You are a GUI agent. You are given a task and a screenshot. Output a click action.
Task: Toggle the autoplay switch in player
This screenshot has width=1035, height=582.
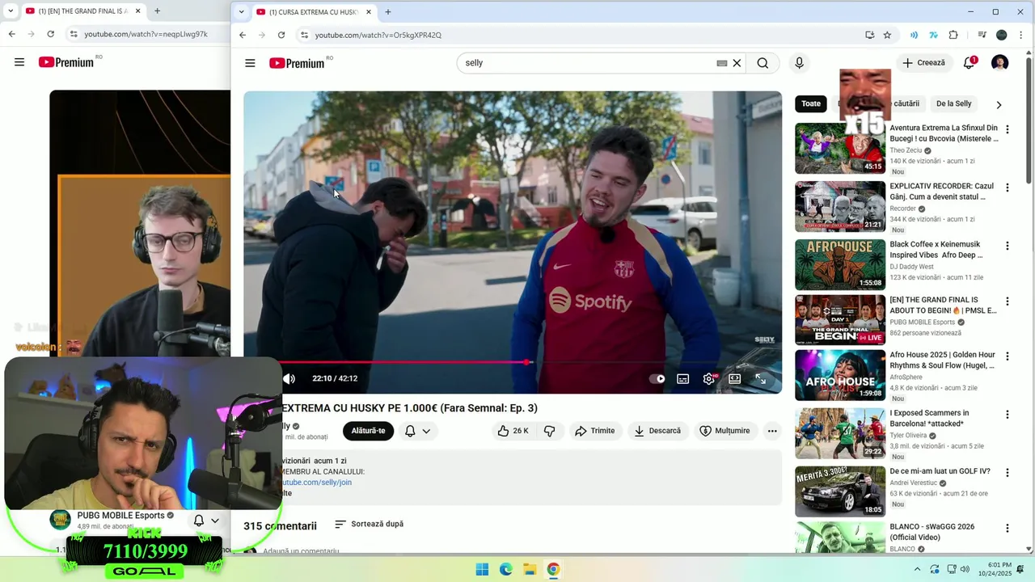[x=657, y=378]
